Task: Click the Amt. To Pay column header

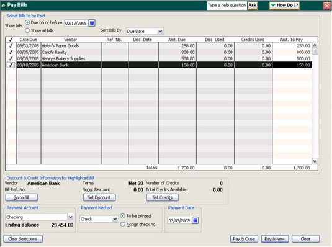Action: pos(292,39)
